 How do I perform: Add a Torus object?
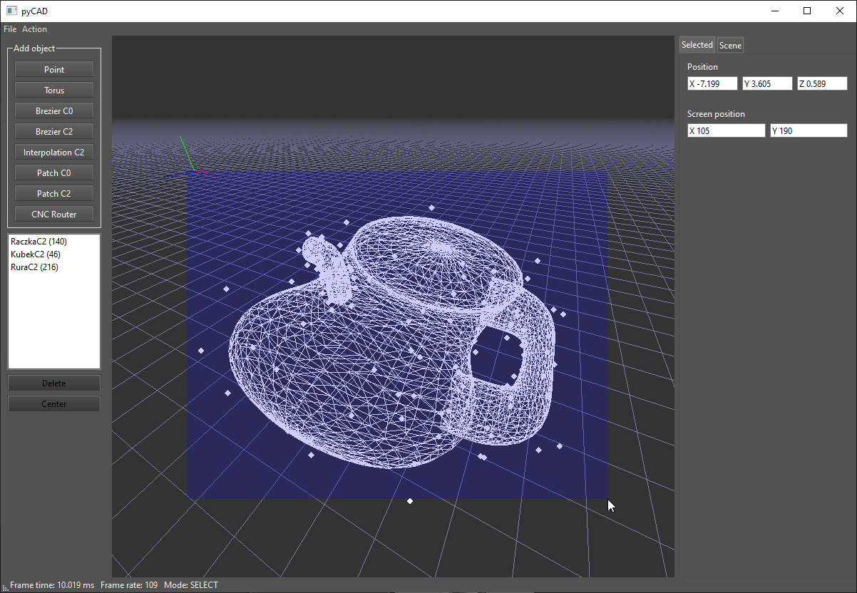[53, 90]
